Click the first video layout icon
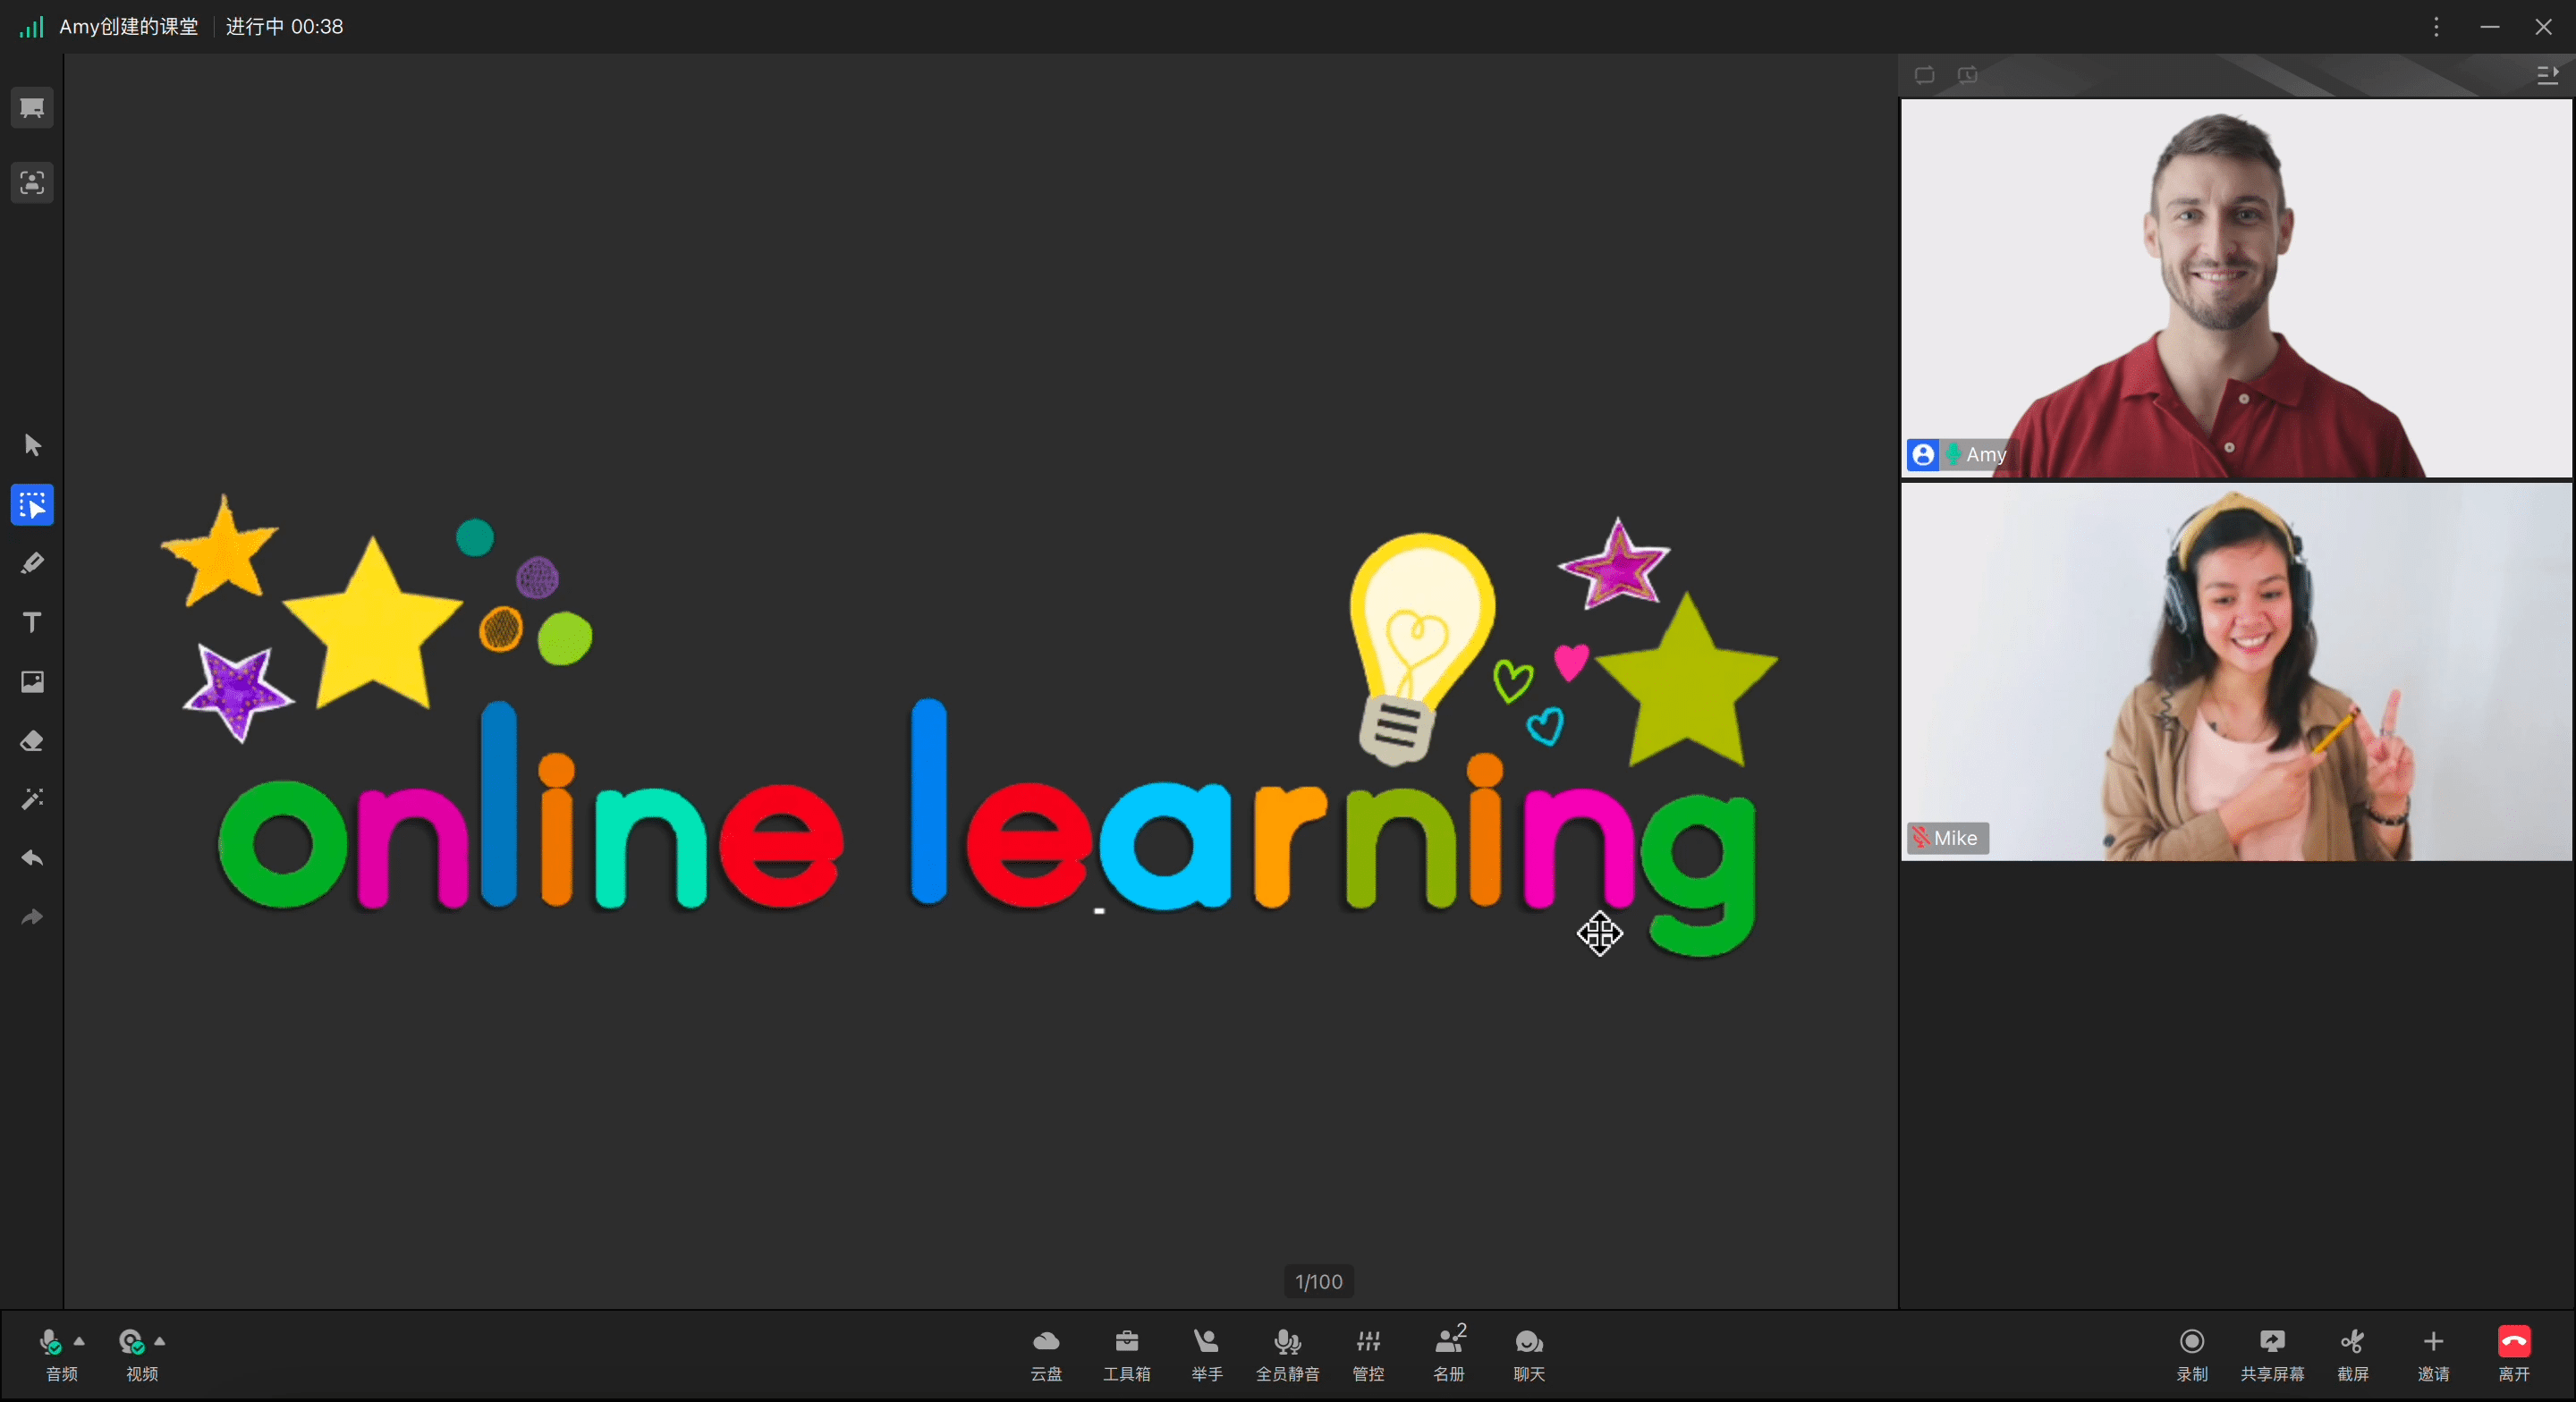This screenshot has width=2576, height=1402. point(1924,76)
